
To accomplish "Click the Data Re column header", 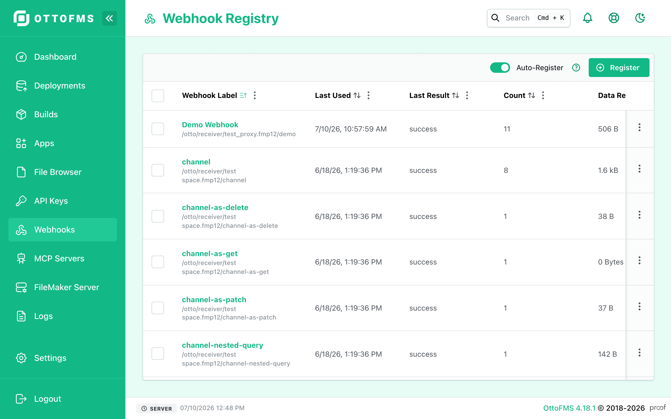I will (612, 95).
